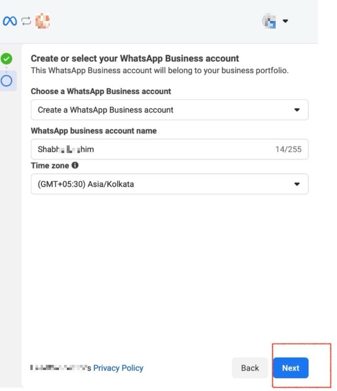Click the arrow on the account selection dropdown
This screenshot has width=337, height=391.
point(297,110)
